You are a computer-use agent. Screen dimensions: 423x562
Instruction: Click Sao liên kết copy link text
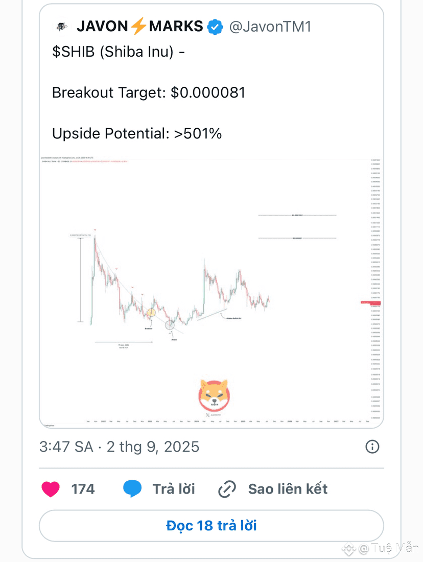288,489
